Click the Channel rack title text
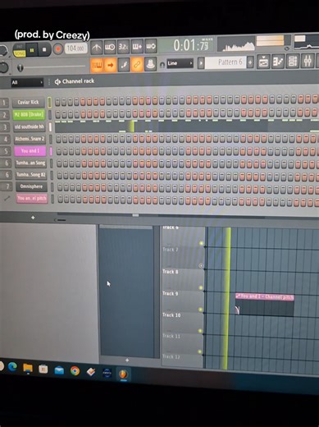The height and width of the screenshot is (427, 319). (x=78, y=81)
